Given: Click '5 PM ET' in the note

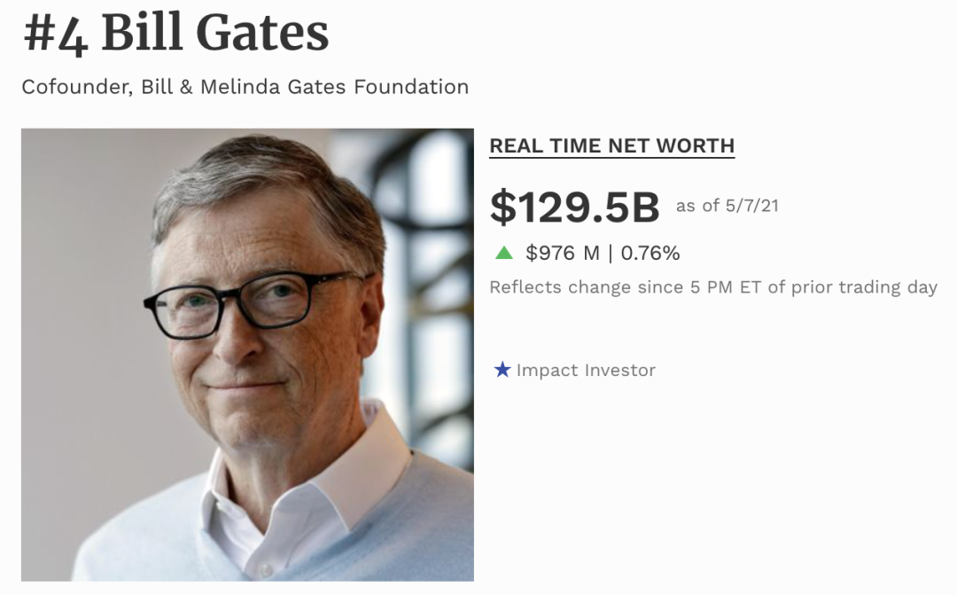Looking at the screenshot, I should 727,287.
